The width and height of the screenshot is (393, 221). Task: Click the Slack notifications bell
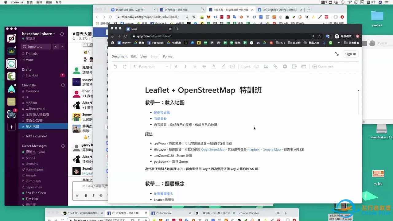[62, 34]
